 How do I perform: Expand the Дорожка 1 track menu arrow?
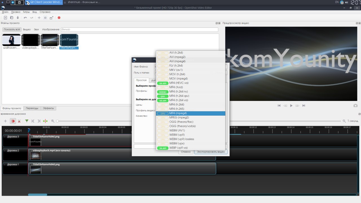click(x=5, y=164)
